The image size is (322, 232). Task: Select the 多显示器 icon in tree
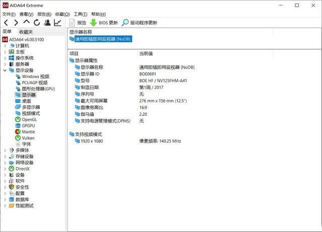click(x=18, y=107)
